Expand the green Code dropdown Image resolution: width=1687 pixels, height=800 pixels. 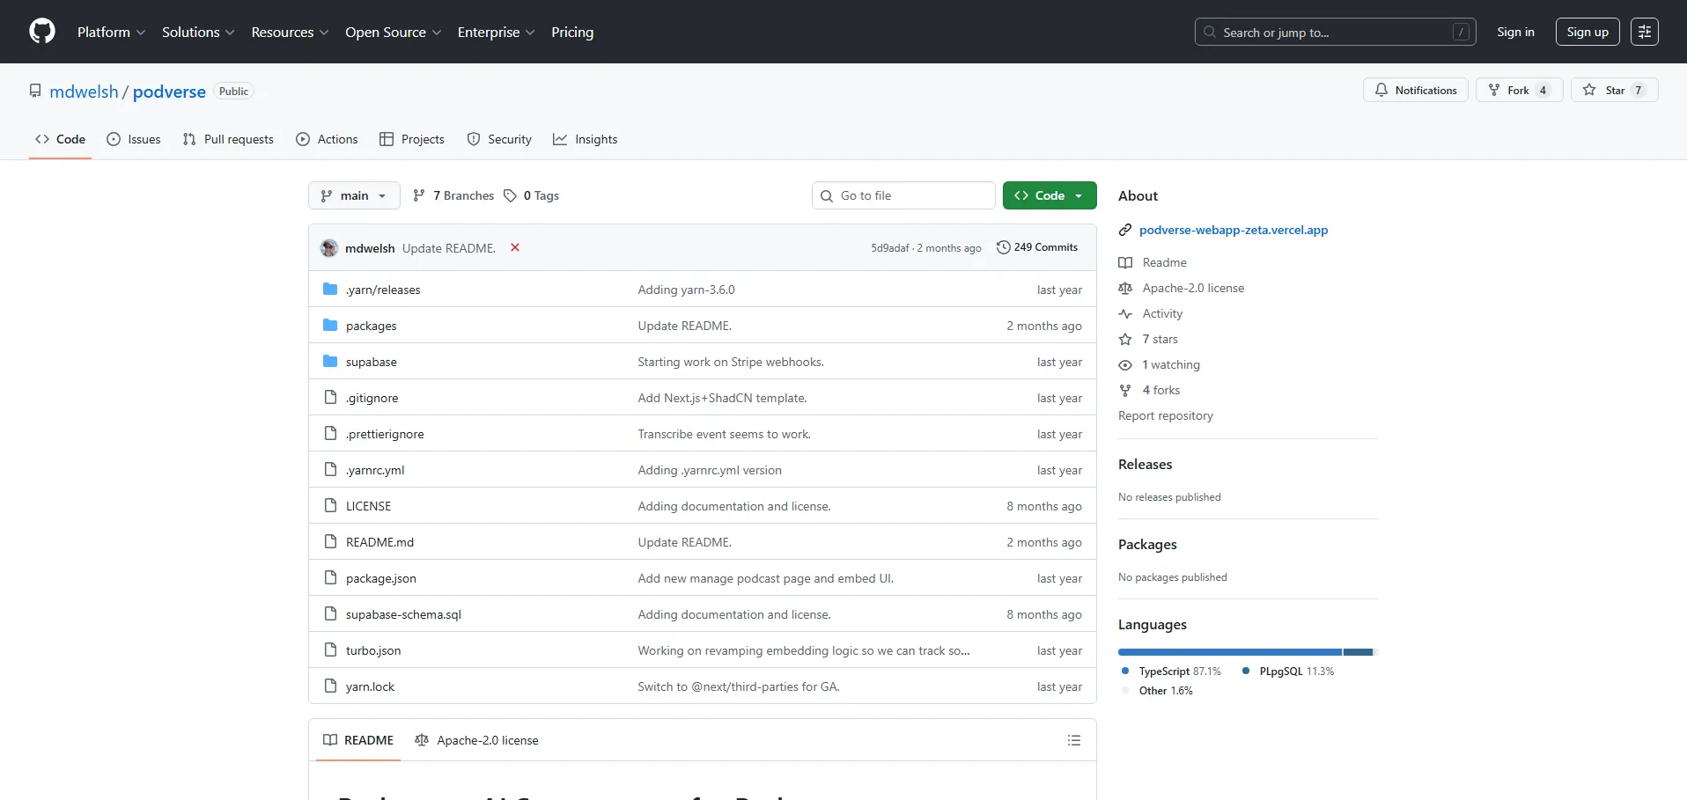tap(1049, 195)
